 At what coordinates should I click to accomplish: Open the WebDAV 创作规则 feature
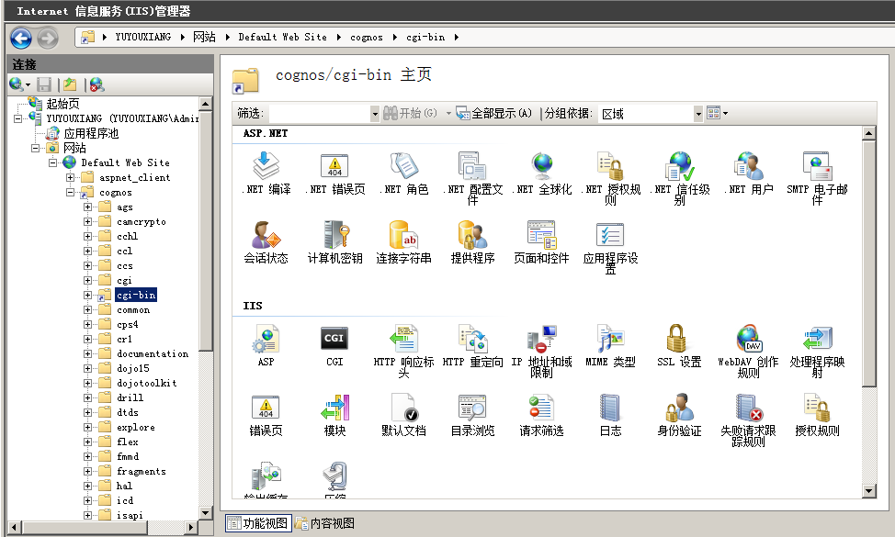pos(748,351)
